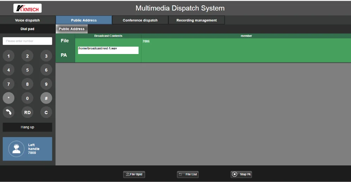Select member 7006 in the list

point(146,41)
